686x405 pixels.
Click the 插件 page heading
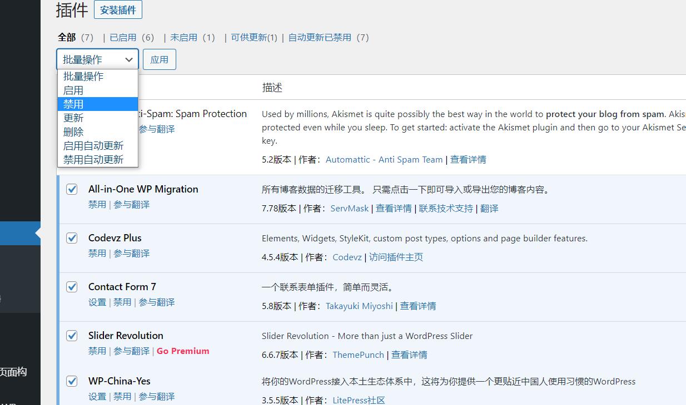click(x=72, y=10)
